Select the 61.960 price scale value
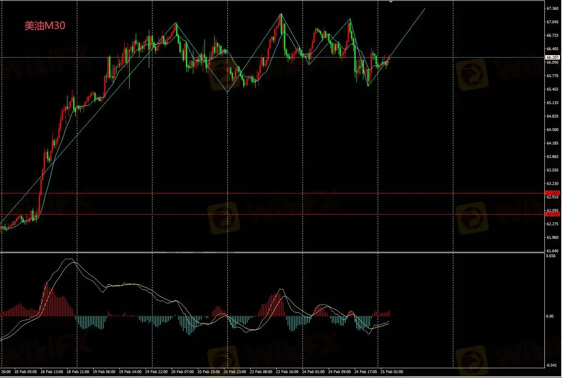 (x=553, y=238)
